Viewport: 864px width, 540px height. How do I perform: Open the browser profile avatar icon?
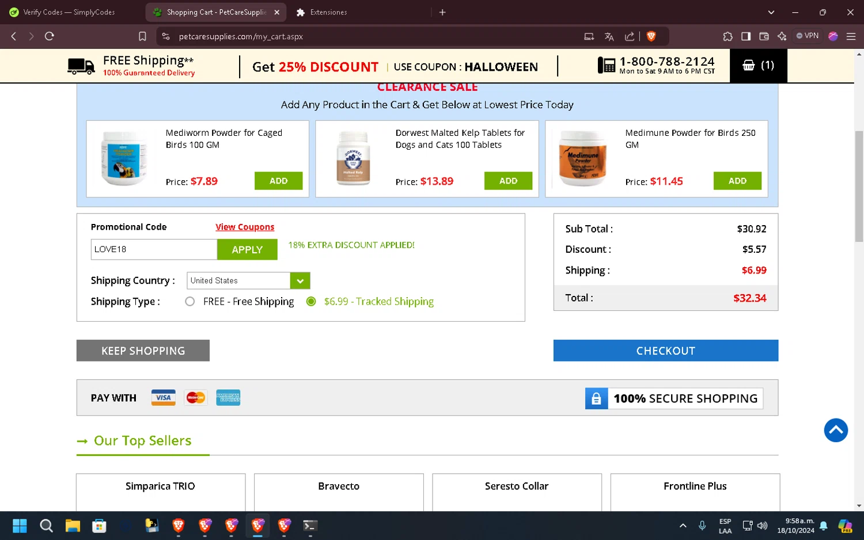pyautogui.click(x=833, y=36)
